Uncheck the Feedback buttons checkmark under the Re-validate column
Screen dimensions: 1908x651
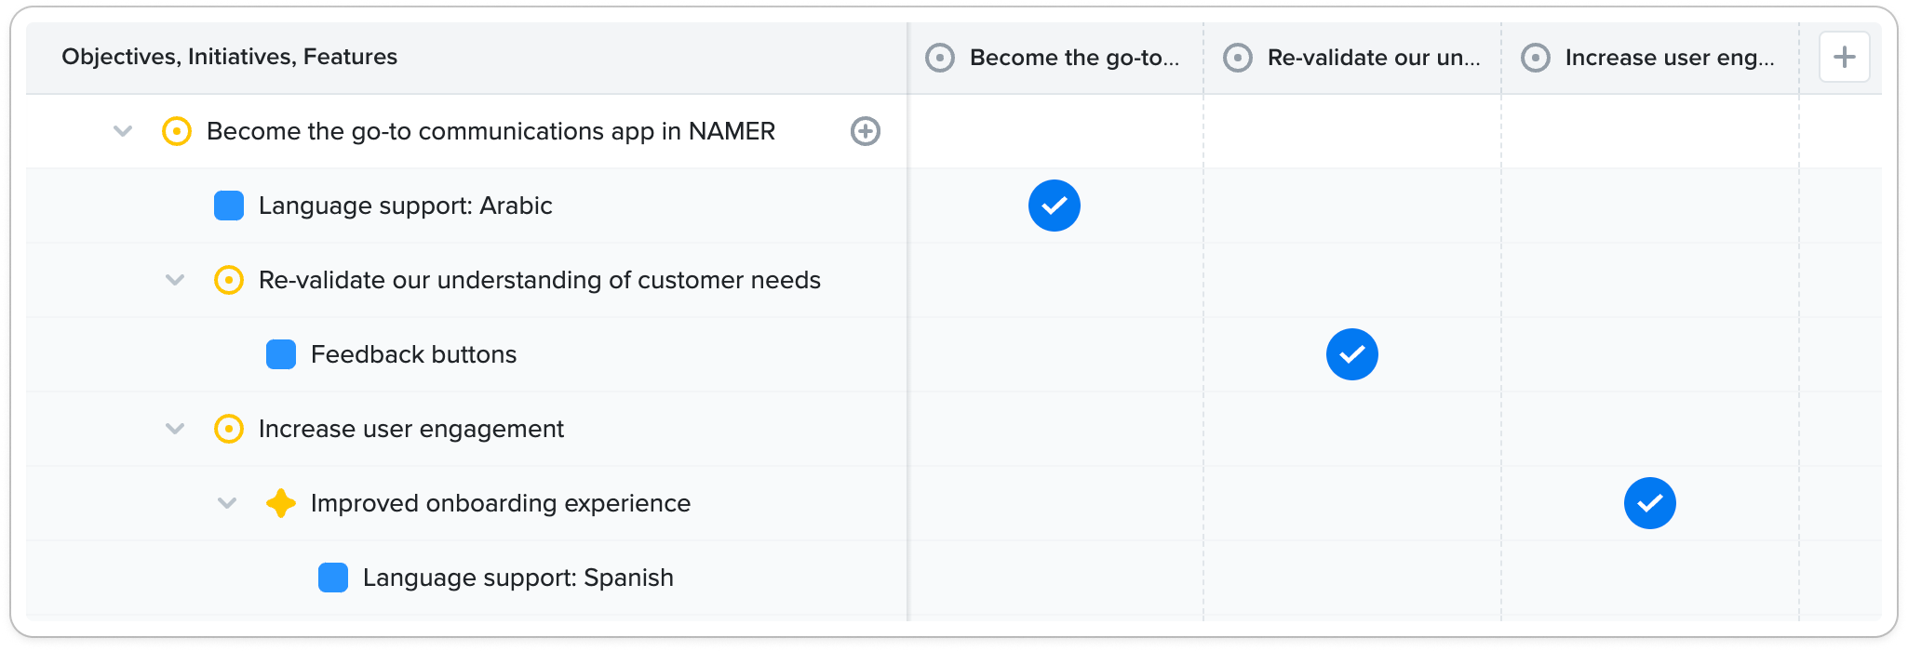pos(1352,354)
